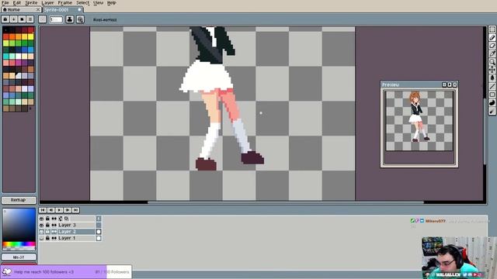Image resolution: width=497 pixels, height=279 pixels.
Task: Click the third palette toolbar button
Action: point(22,19)
